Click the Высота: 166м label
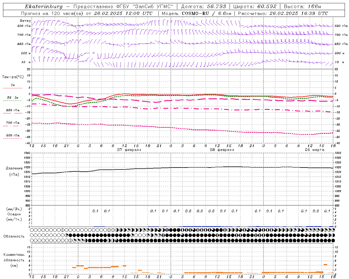This screenshot has width=349, height=279. pyautogui.click(x=303, y=7)
